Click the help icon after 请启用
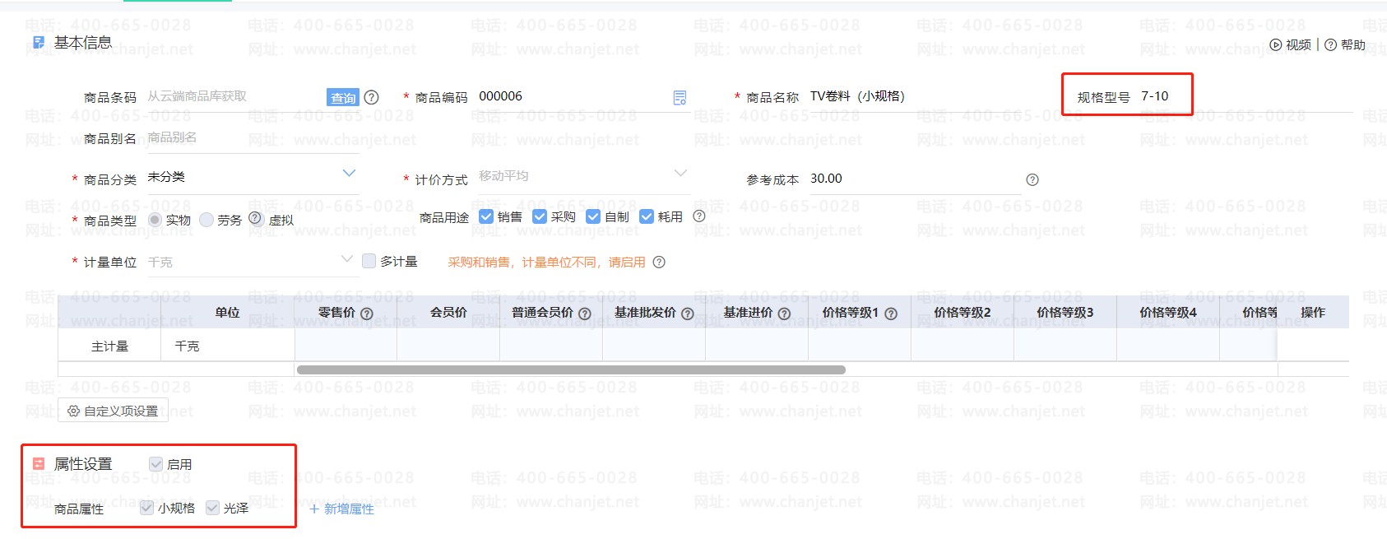 [659, 263]
